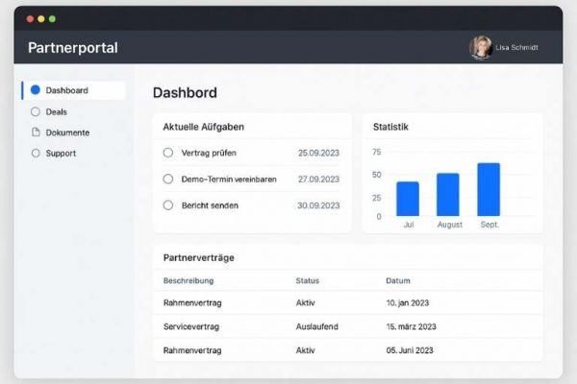Check off the Vertrag prüfen task
Image resolution: width=577 pixels, height=384 pixels.
[168, 153]
